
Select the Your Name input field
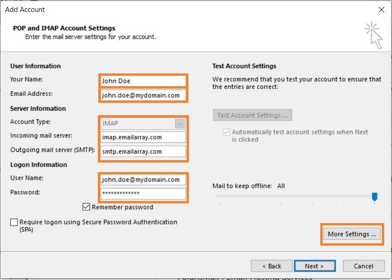pyautogui.click(x=143, y=80)
